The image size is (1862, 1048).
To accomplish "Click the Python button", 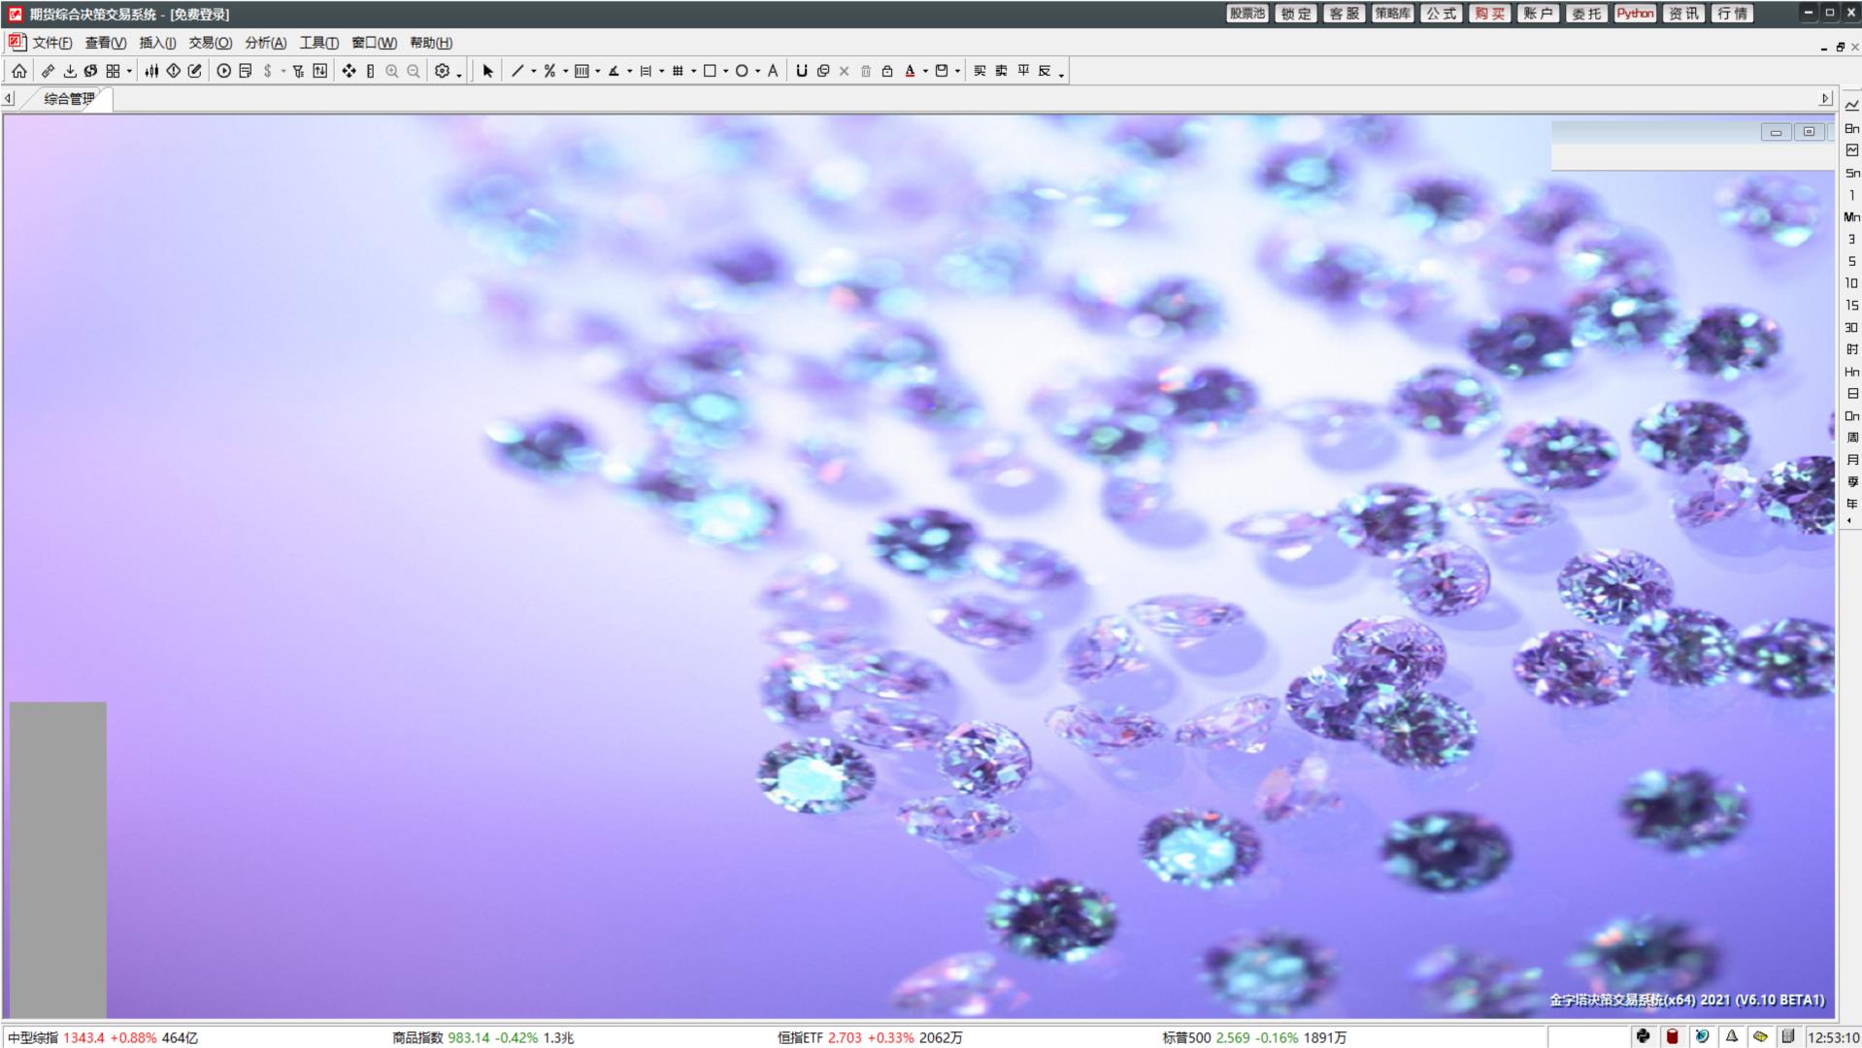I will point(1635,14).
